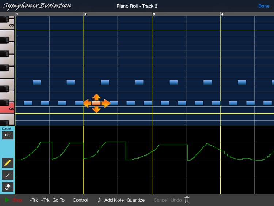Select the lower-row note ending at measure 2
274x206 pixels.
pos(79,103)
